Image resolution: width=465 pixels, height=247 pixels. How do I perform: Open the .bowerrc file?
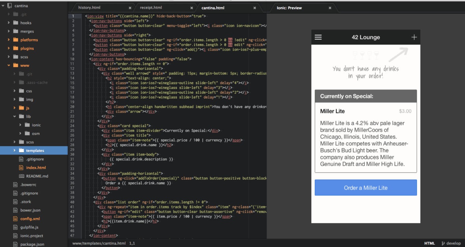[x=29, y=185]
